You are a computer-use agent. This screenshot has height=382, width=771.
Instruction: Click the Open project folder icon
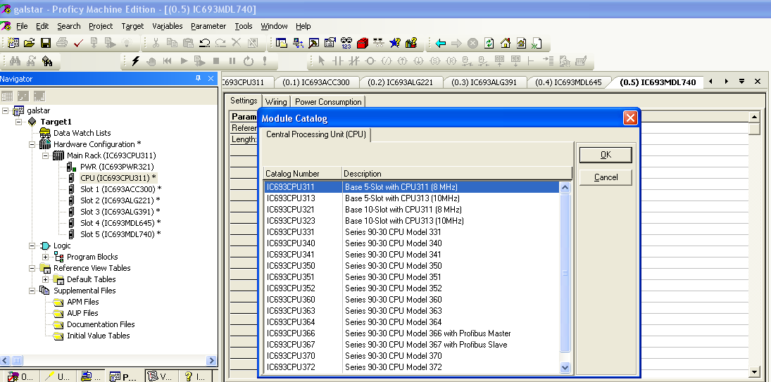click(30, 43)
